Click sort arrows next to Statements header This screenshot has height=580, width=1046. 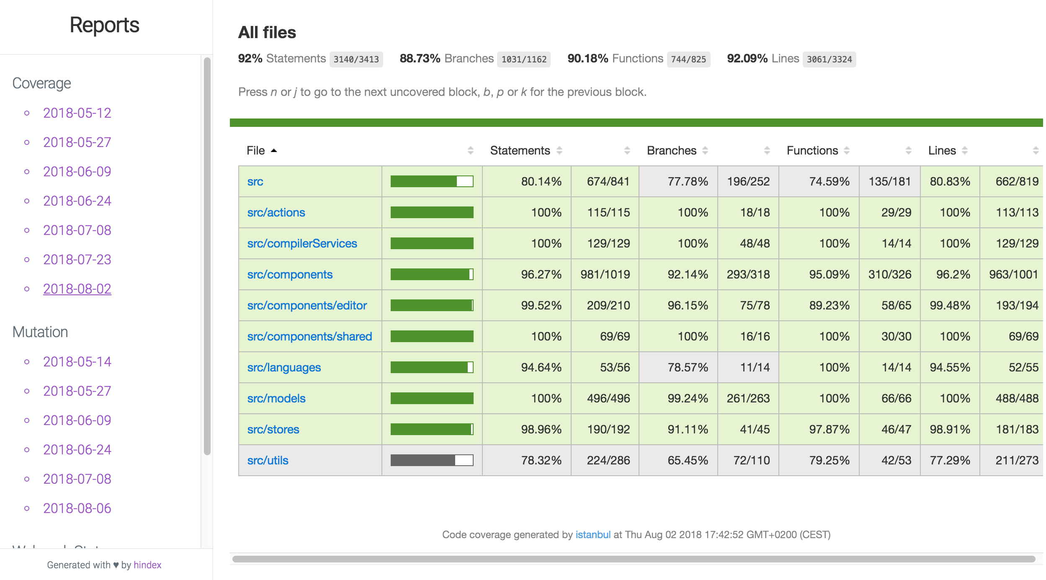click(559, 150)
